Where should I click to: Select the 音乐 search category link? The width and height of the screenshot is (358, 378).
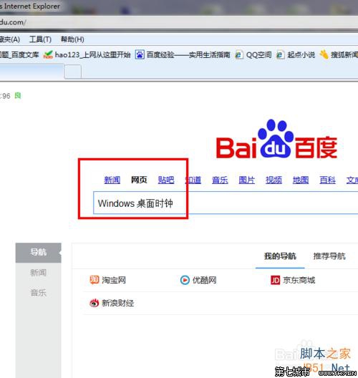[220, 180]
